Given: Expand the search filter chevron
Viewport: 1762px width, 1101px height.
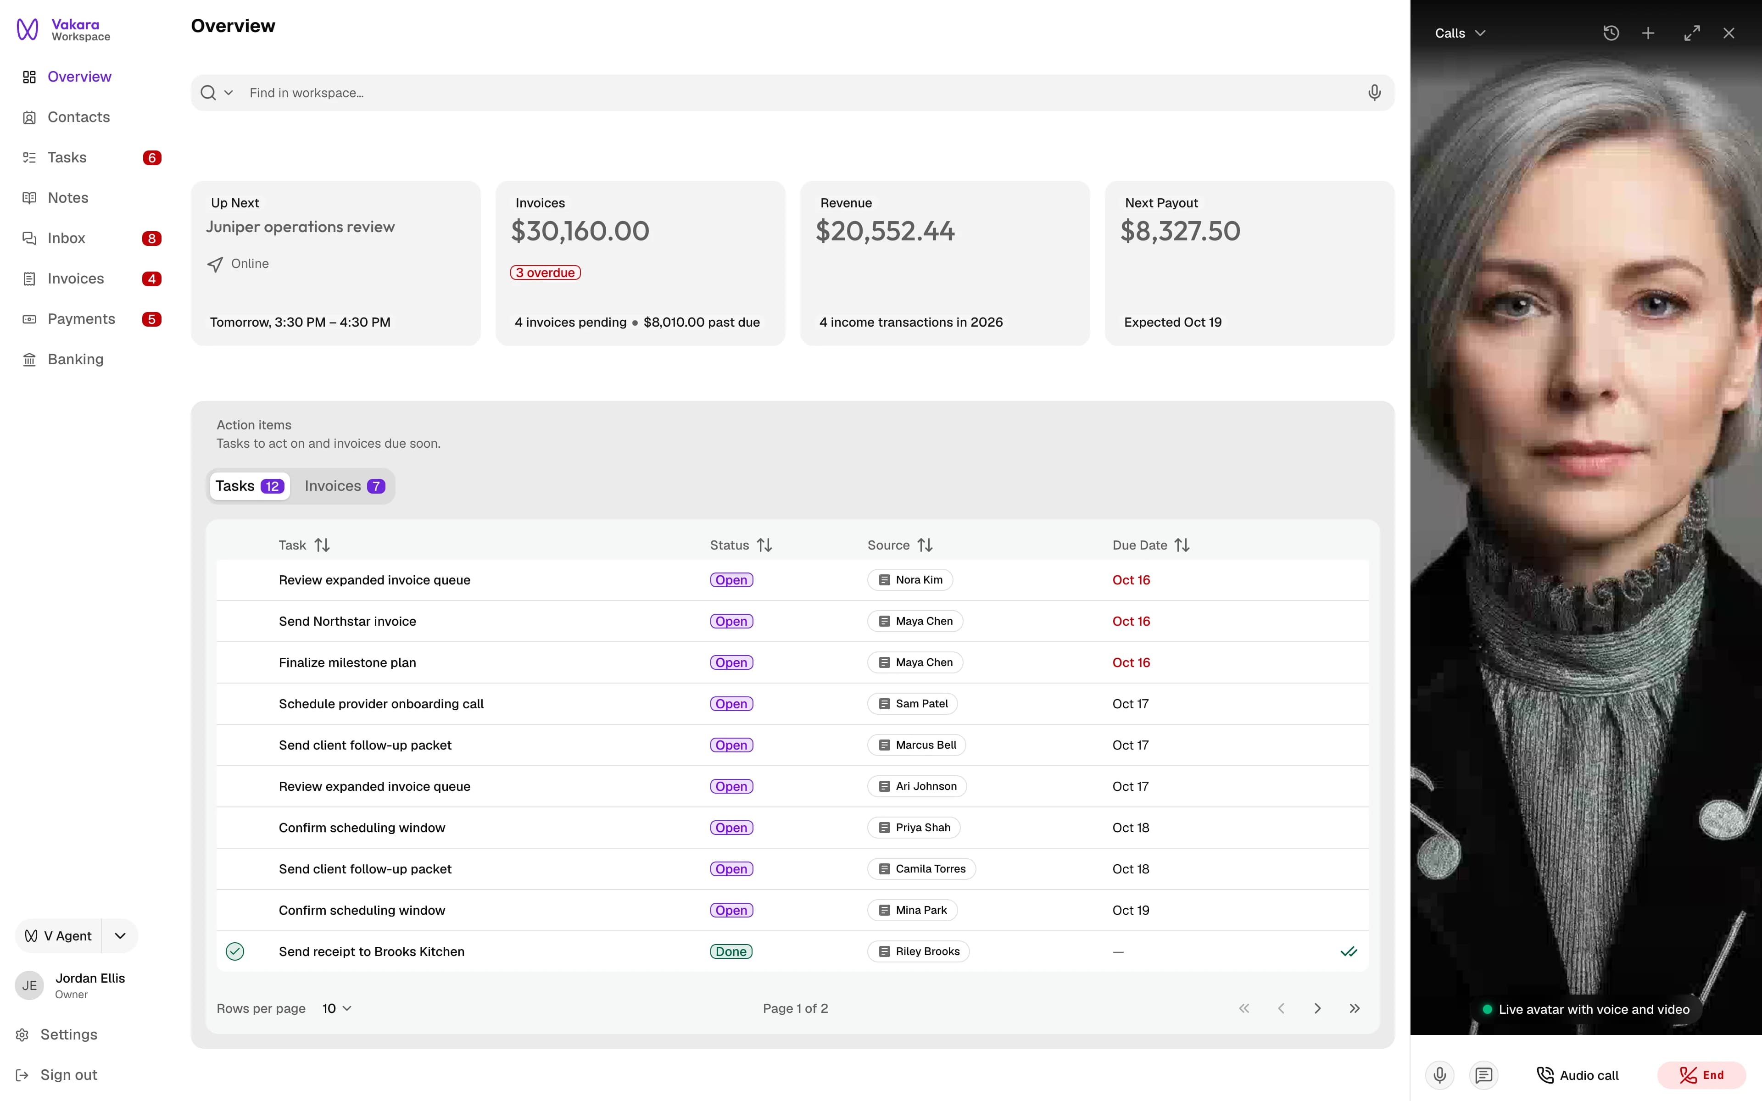Looking at the screenshot, I should (x=229, y=93).
